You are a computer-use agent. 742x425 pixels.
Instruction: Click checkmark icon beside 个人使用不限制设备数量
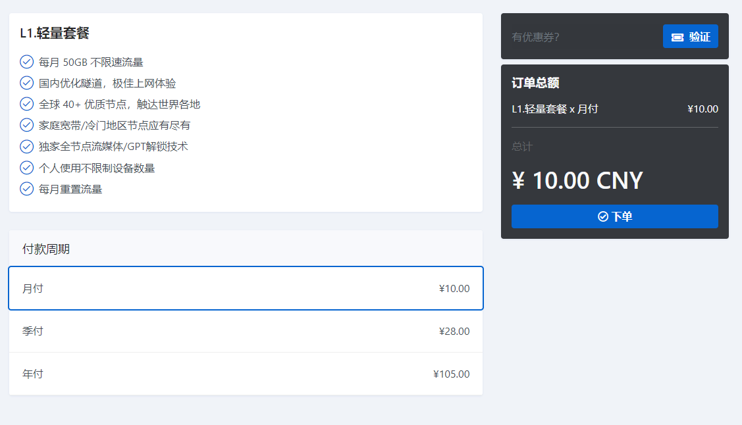[26, 168]
